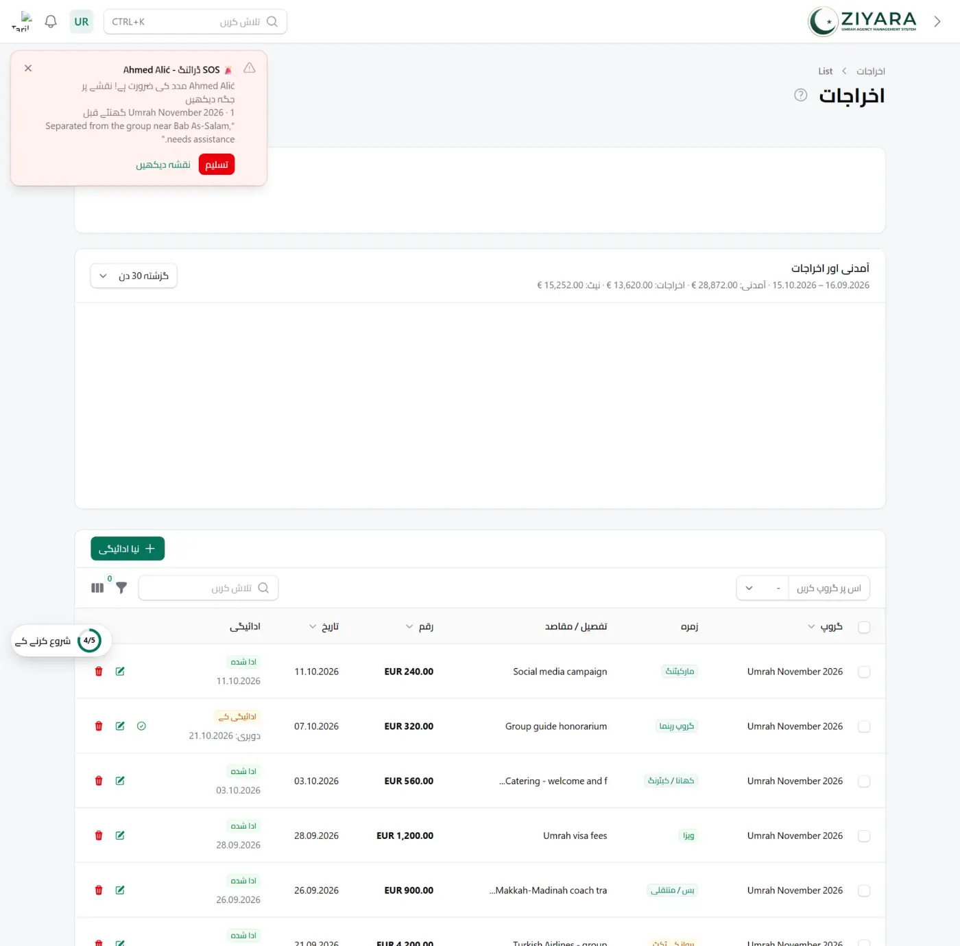Check the select-all checkbox in the table header
Screen dimensions: 960x946
(864, 627)
